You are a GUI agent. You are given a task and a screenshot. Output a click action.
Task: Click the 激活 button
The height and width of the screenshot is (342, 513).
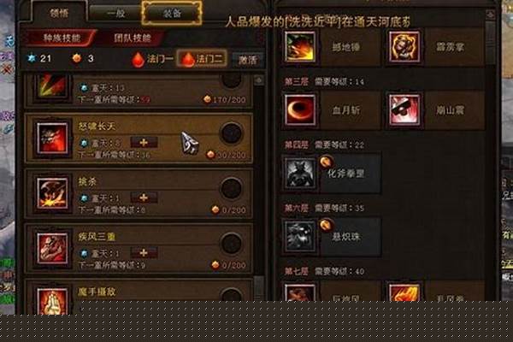click(x=248, y=60)
